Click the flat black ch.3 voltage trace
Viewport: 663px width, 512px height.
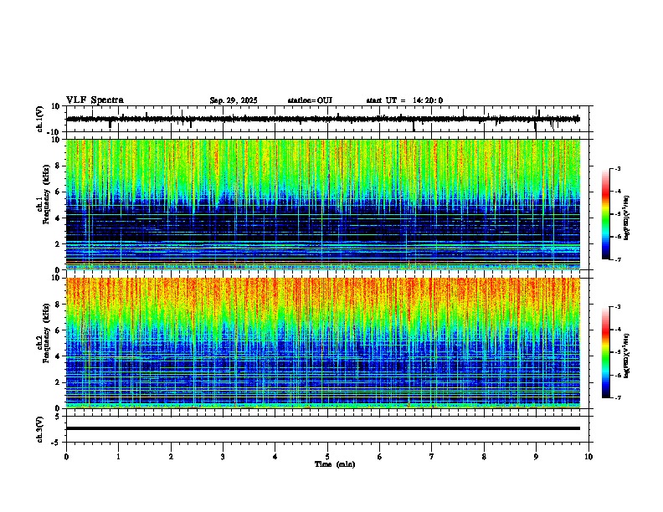(x=323, y=428)
